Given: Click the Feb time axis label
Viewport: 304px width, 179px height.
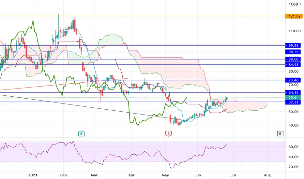Looking at the screenshot, I should coord(63,175).
